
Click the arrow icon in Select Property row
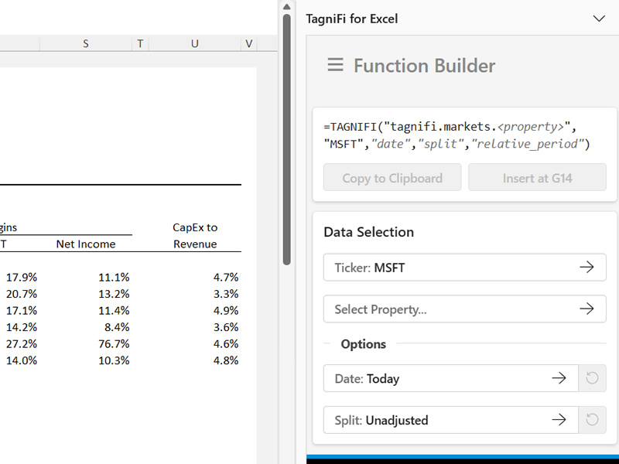(587, 309)
